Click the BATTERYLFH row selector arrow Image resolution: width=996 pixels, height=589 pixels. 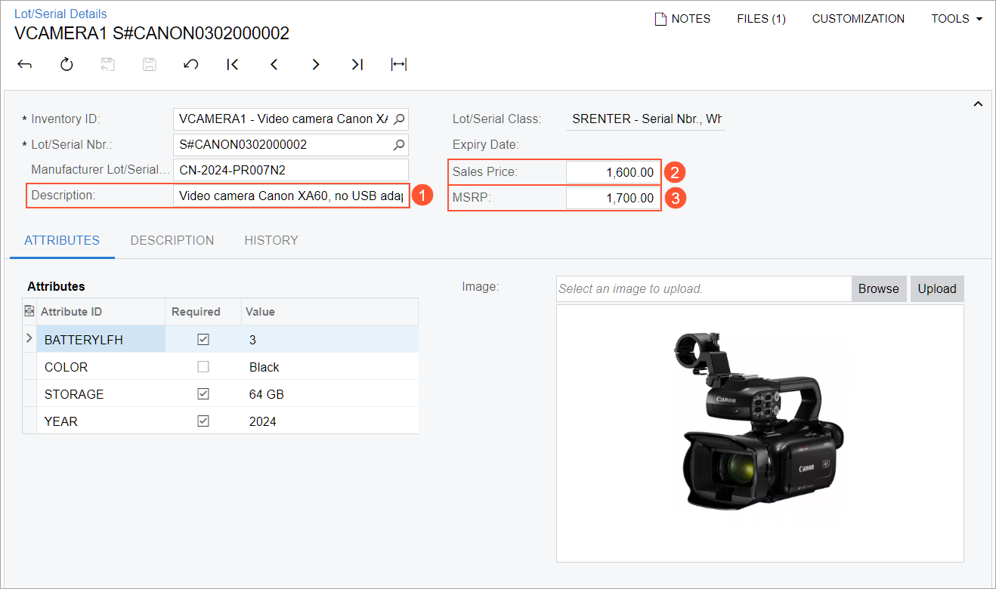point(29,340)
